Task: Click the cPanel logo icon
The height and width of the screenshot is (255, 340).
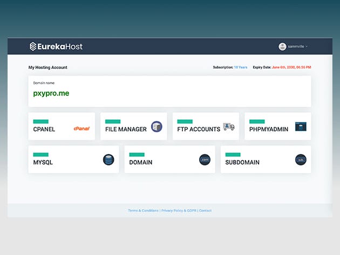Action: click(81, 129)
